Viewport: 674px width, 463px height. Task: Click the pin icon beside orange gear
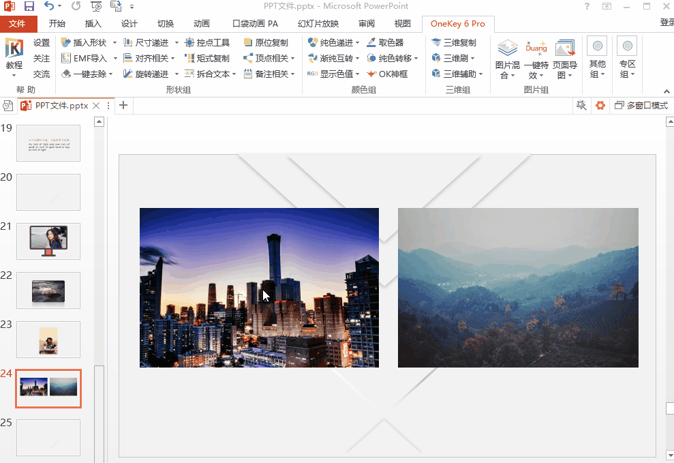[x=581, y=105]
